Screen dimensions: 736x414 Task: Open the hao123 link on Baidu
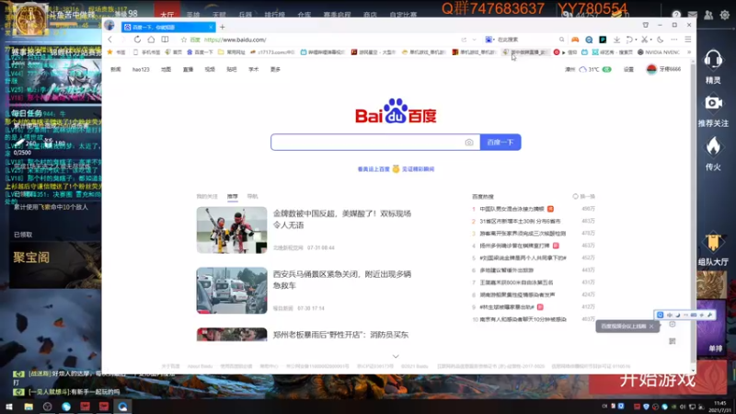(141, 70)
